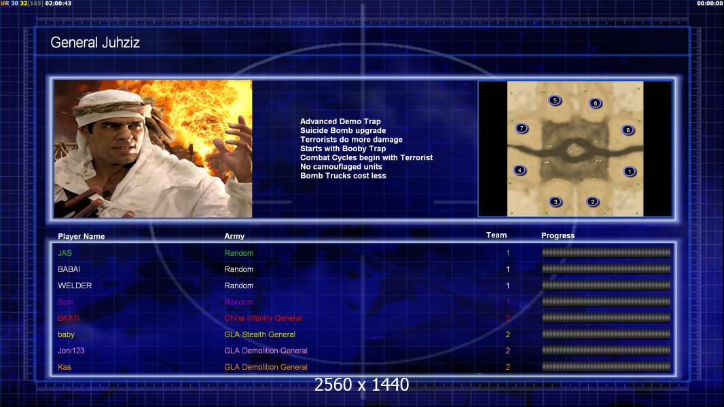Click BAXTI's team number 2
Image resolution: width=724 pixels, height=407 pixels.
point(507,318)
